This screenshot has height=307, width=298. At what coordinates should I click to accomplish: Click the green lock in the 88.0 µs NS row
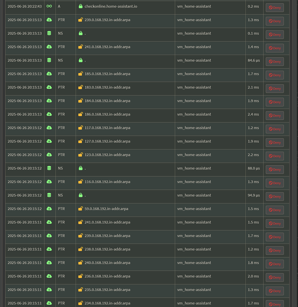(x=80, y=168)
